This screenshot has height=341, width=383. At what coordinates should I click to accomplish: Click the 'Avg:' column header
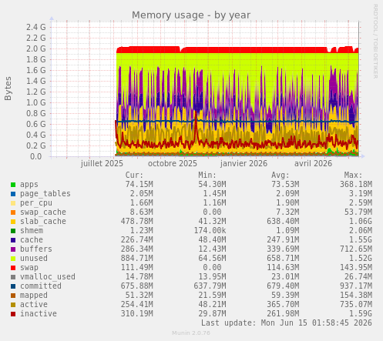(281, 176)
